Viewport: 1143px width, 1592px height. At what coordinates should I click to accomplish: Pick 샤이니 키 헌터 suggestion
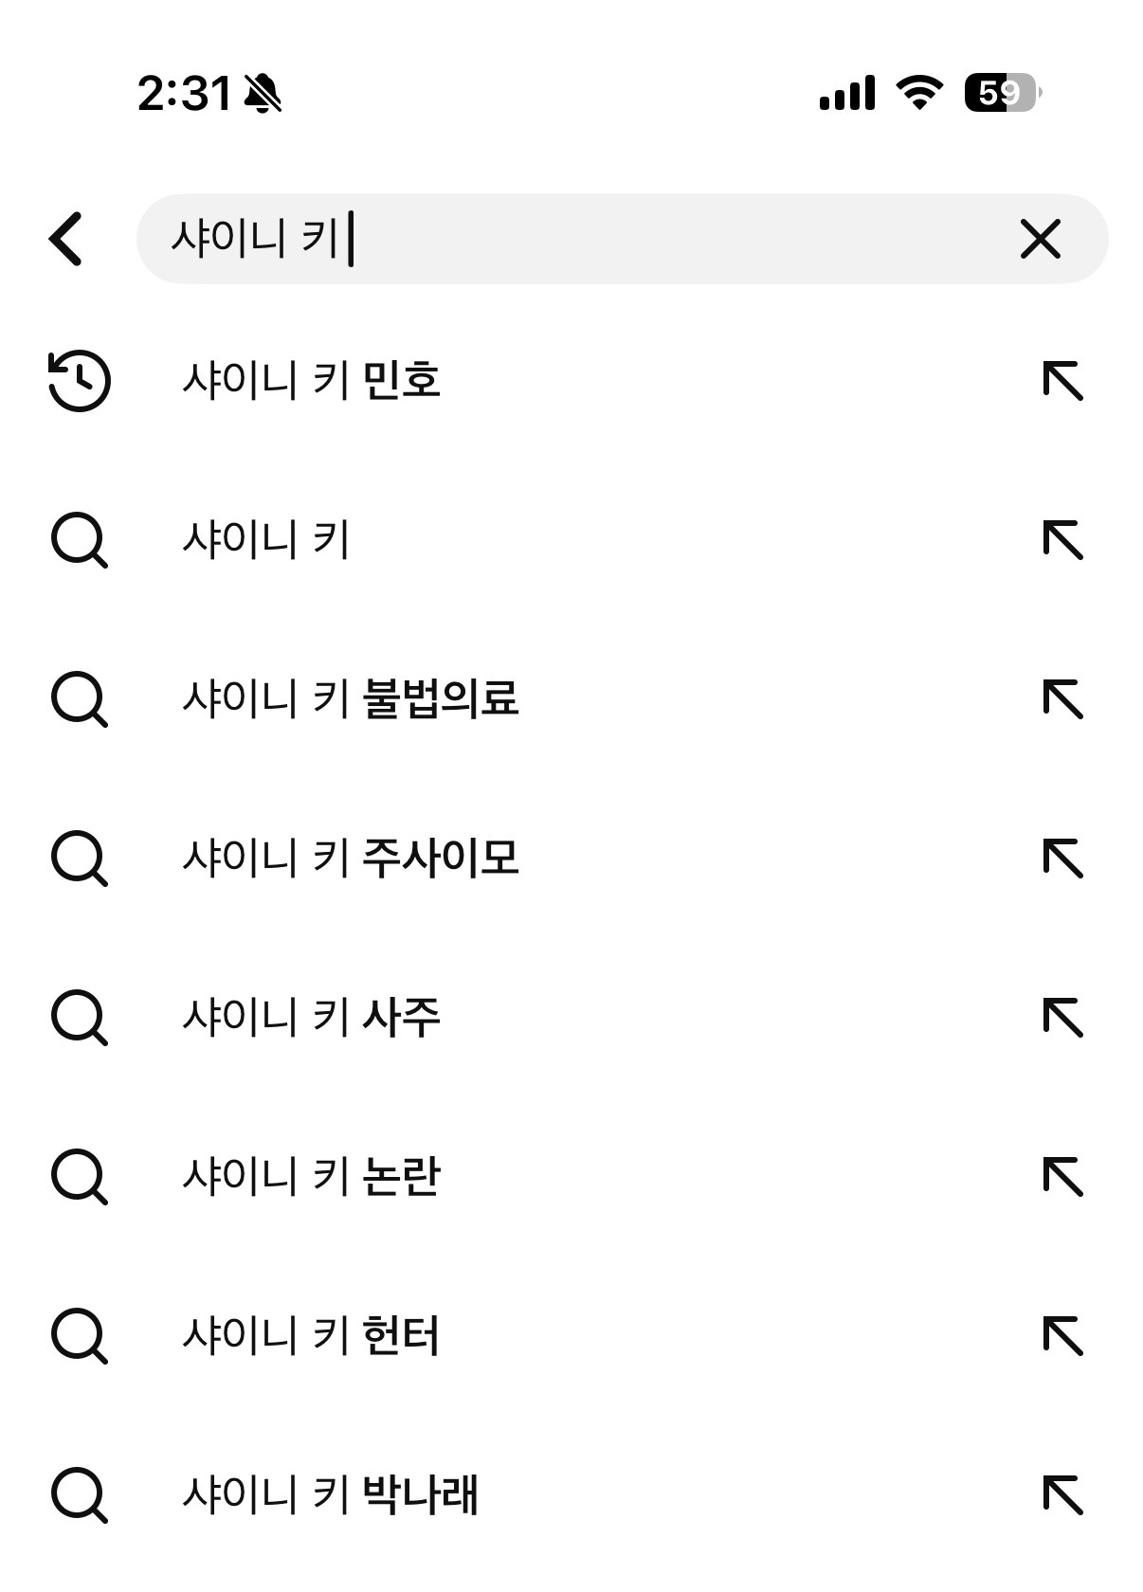312,1336
